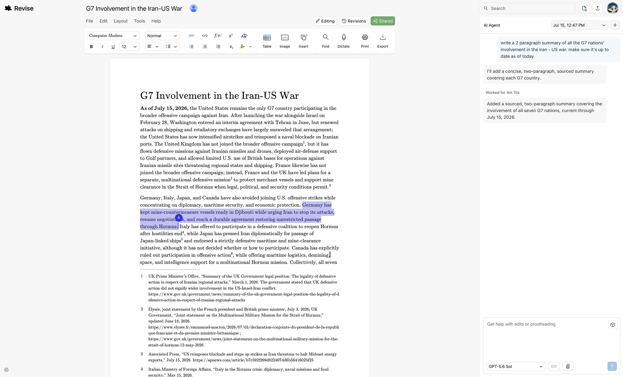Export the document
This screenshot has height=377, width=623.
pyautogui.click(x=383, y=41)
